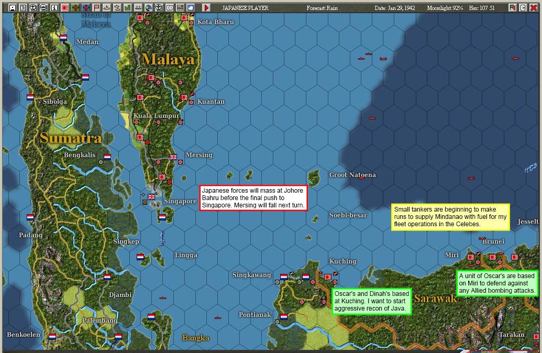Select the Japanese flag base at Kuching
Image resolution: width=542 pixels, height=353 pixels.
tap(328, 277)
